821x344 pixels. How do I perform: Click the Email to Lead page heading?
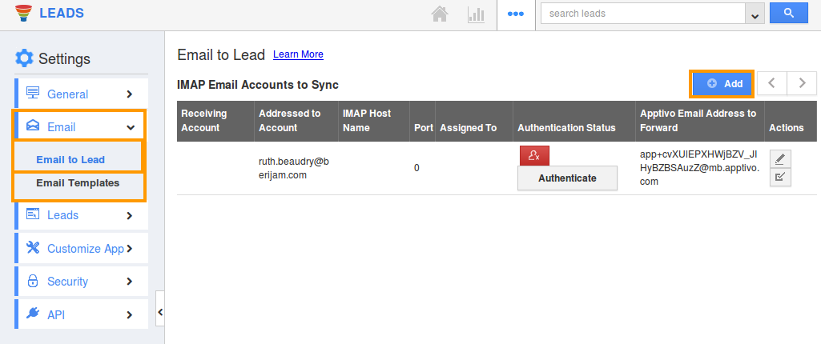[x=221, y=55]
